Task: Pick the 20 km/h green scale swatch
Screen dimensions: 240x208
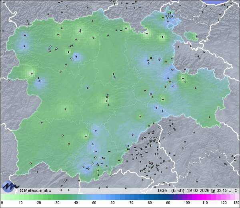Action: [39, 197]
